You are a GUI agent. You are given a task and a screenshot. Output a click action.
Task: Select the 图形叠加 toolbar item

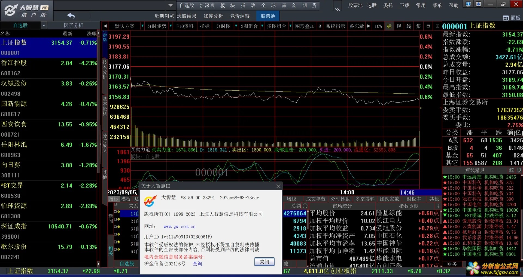(305, 26)
